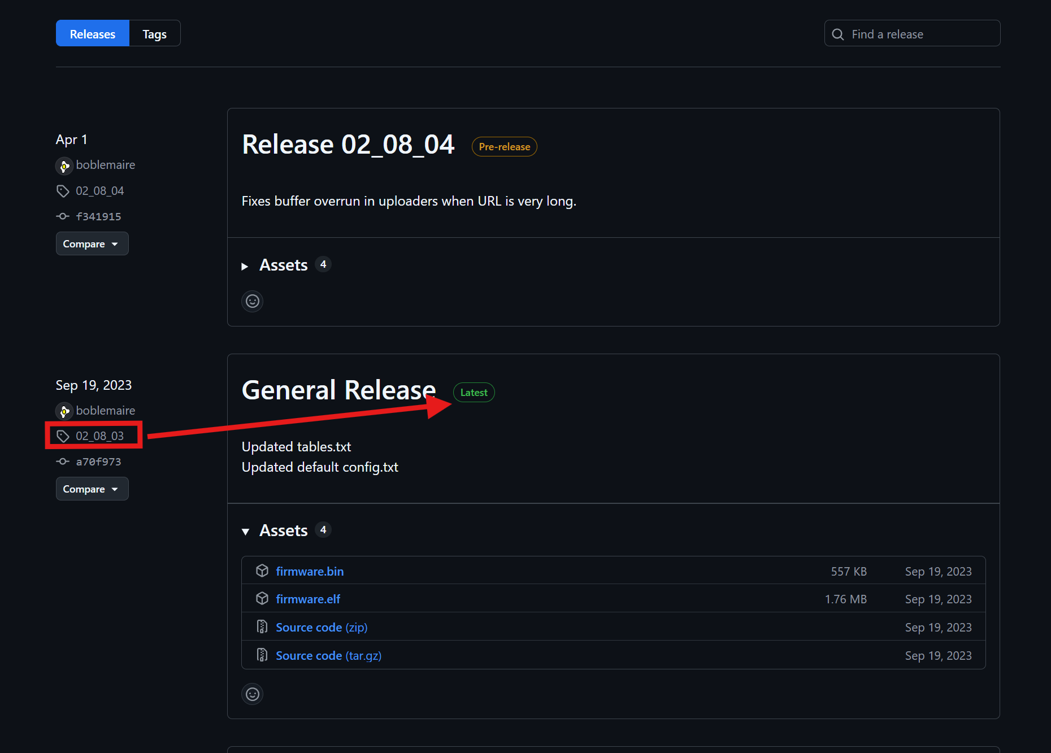This screenshot has width=1051, height=753.
Task: Download the firmware.elf asset
Action: (308, 599)
